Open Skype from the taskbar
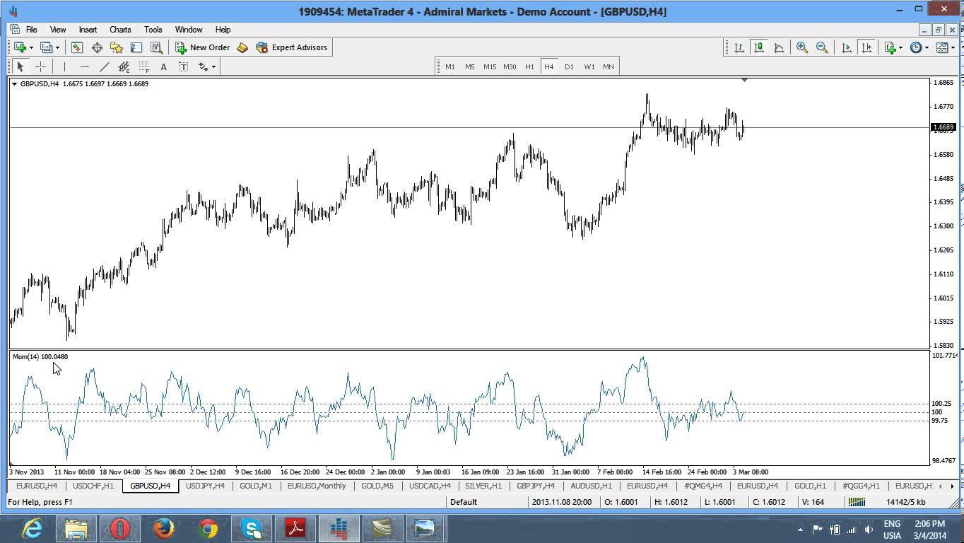Image resolution: width=964 pixels, height=543 pixels. (x=252, y=529)
